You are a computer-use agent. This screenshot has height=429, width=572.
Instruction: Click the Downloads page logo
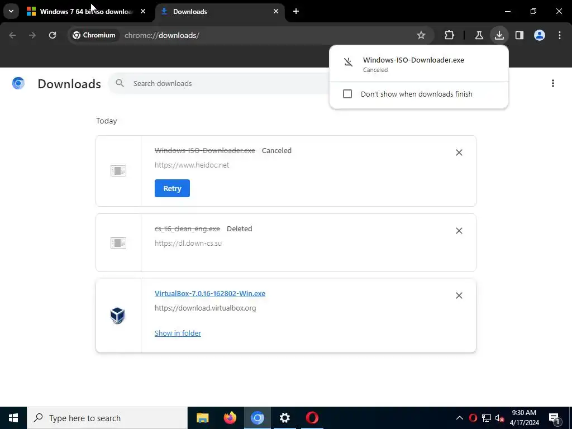pyautogui.click(x=18, y=83)
